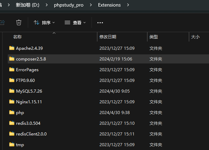209x150 pixels.
Task: Select the MySQL5.7.26 folder name
Action: tap(29, 91)
